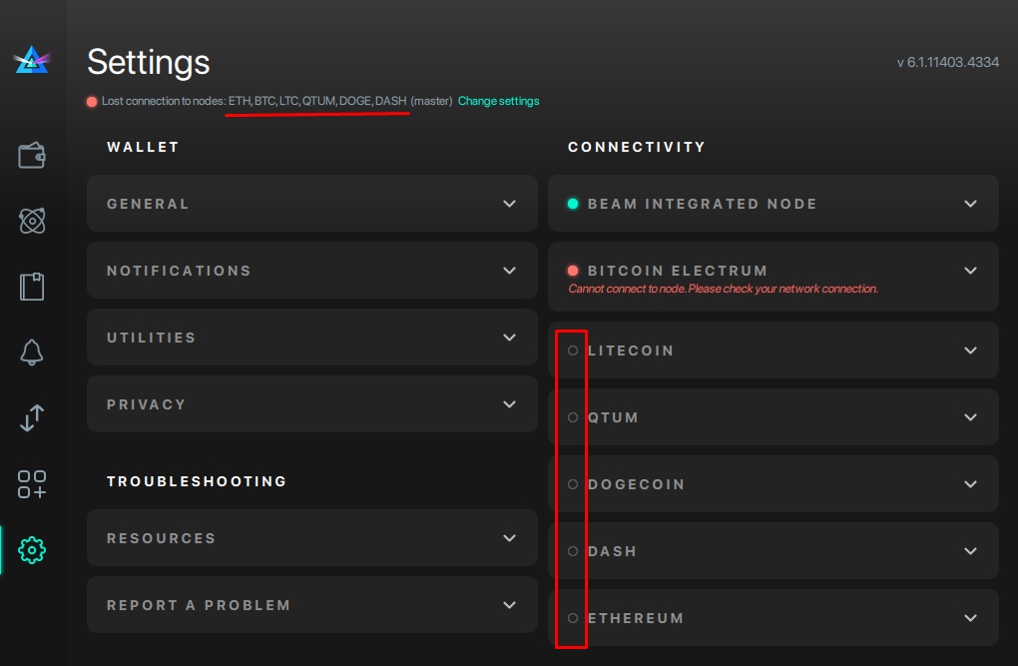Image resolution: width=1018 pixels, height=666 pixels.
Task: Click the Litecoin connection status indicator
Action: point(572,349)
